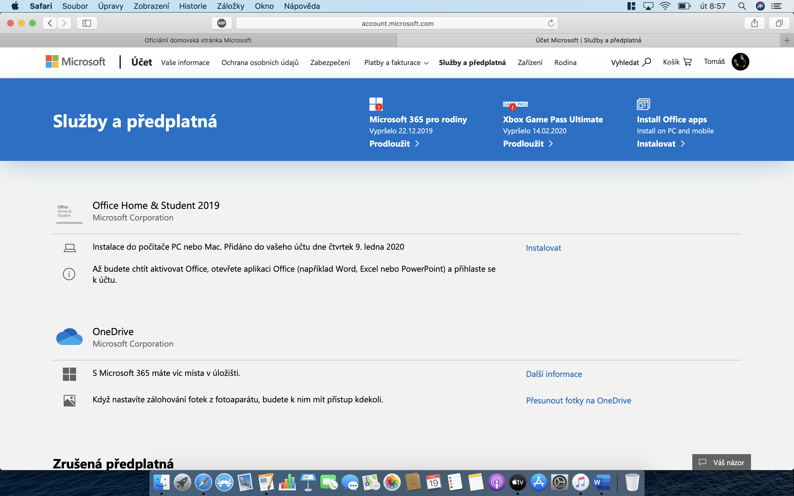Click the Install Office apps icon

click(x=643, y=104)
